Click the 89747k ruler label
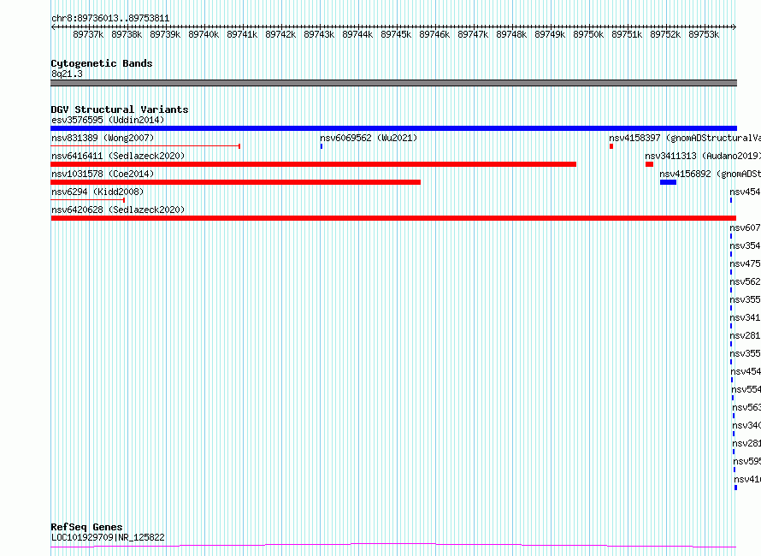 (x=473, y=34)
